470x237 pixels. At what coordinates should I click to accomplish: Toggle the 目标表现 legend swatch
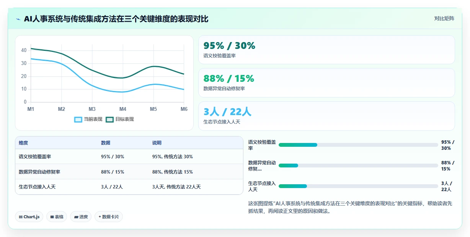(110, 119)
